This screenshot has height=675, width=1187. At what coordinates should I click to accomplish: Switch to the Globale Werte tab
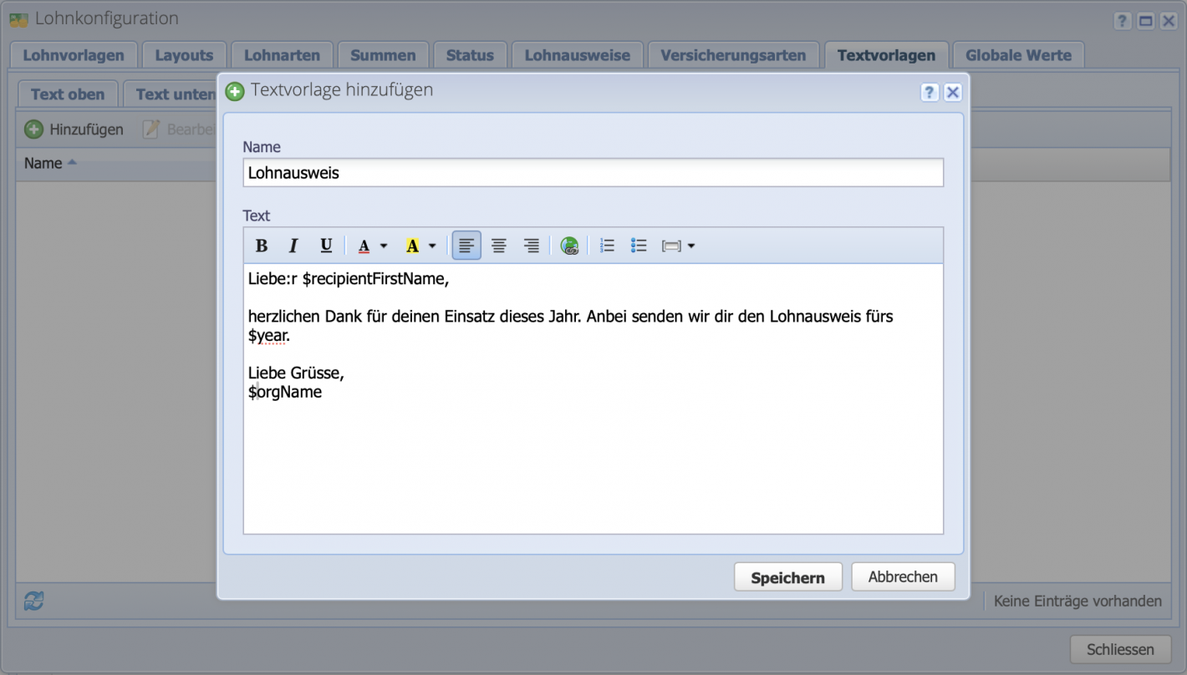click(1018, 55)
